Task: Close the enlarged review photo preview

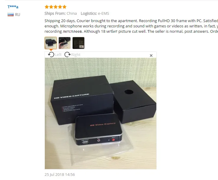Action: (x=151, y=56)
